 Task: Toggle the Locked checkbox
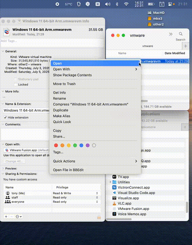[x=16, y=84]
